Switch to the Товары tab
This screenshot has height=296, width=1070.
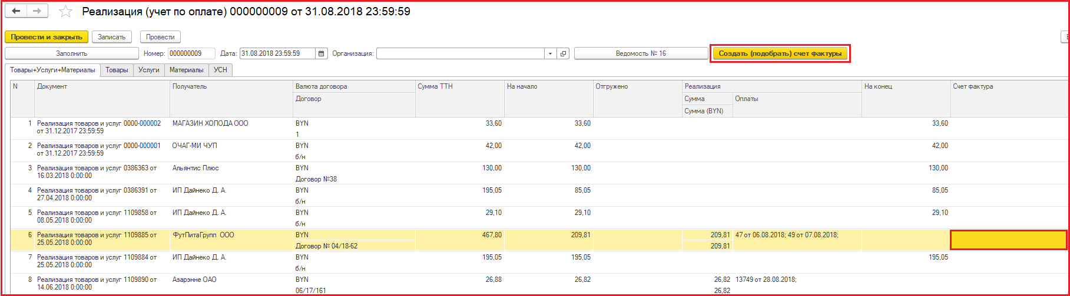[x=117, y=70]
